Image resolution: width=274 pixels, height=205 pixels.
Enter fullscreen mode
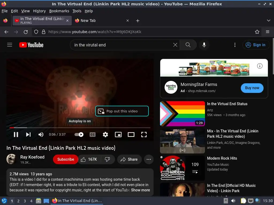point(144,135)
